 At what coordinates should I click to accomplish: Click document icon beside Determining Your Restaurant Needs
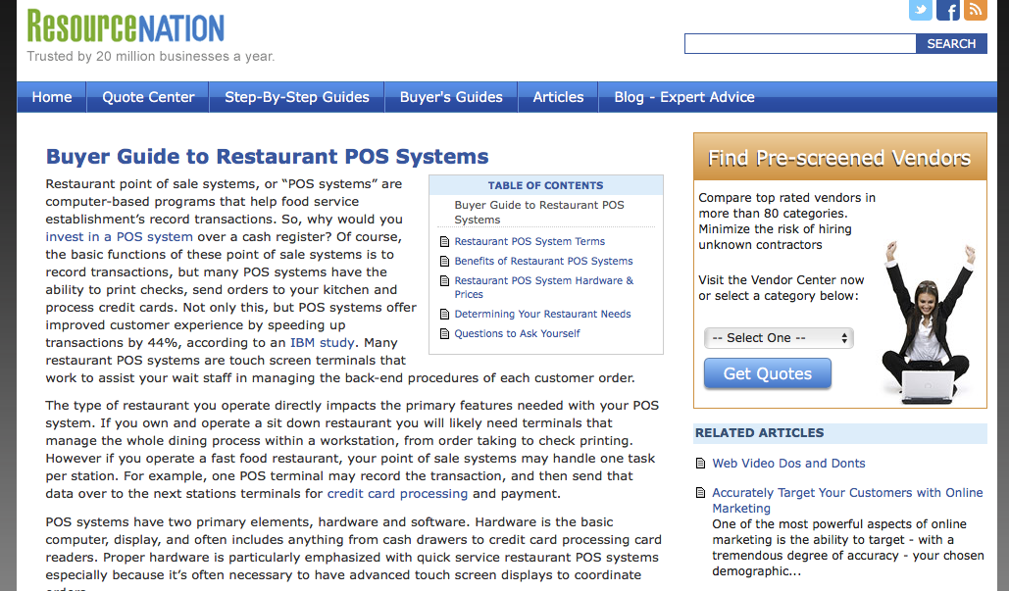(x=444, y=315)
